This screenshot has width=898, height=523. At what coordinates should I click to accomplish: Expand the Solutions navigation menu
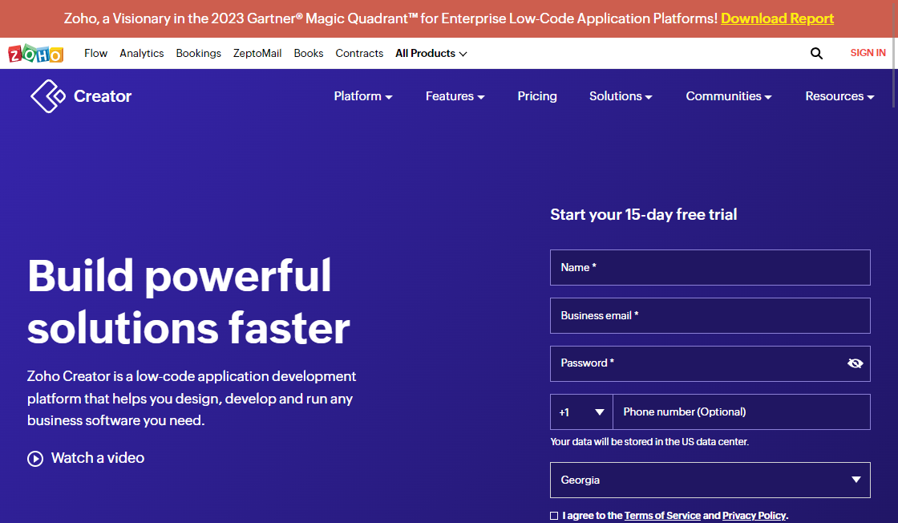point(621,96)
